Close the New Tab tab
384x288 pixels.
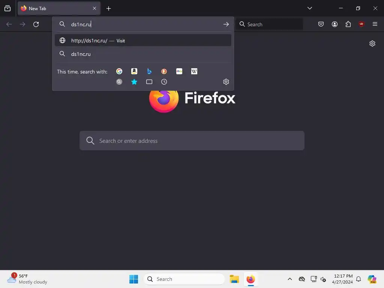(x=94, y=8)
